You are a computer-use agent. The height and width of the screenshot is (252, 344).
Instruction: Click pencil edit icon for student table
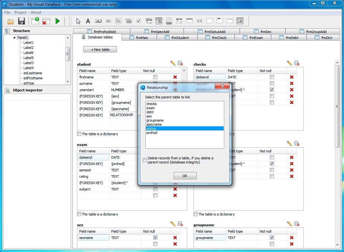pyautogui.click(x=173, y=63)
